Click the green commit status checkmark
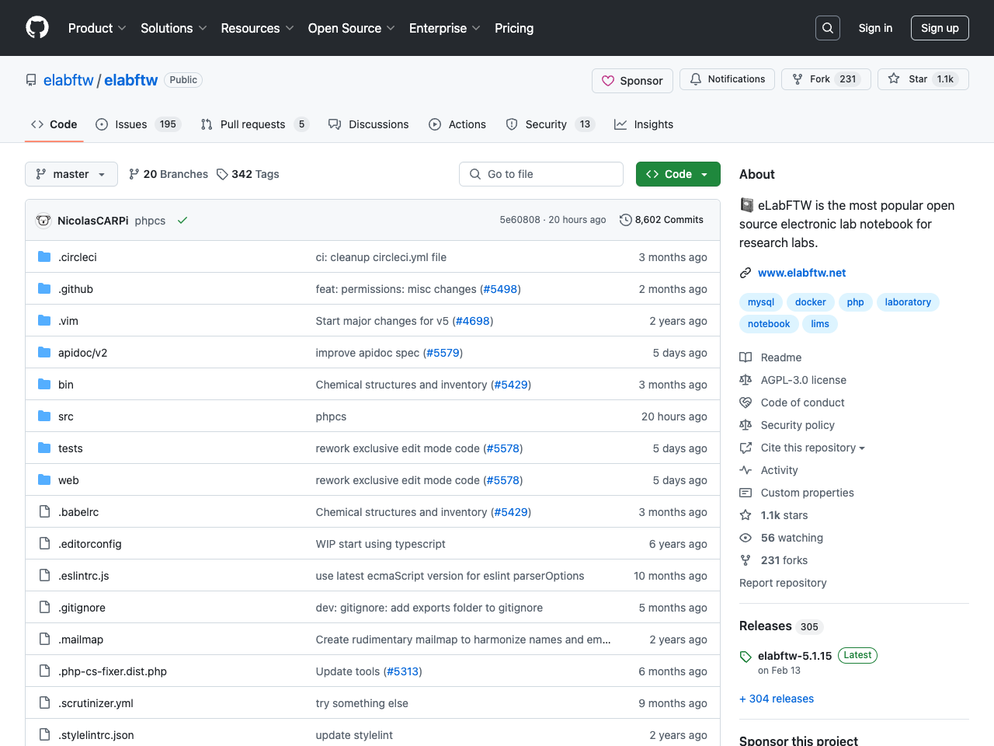 [182, 221]
